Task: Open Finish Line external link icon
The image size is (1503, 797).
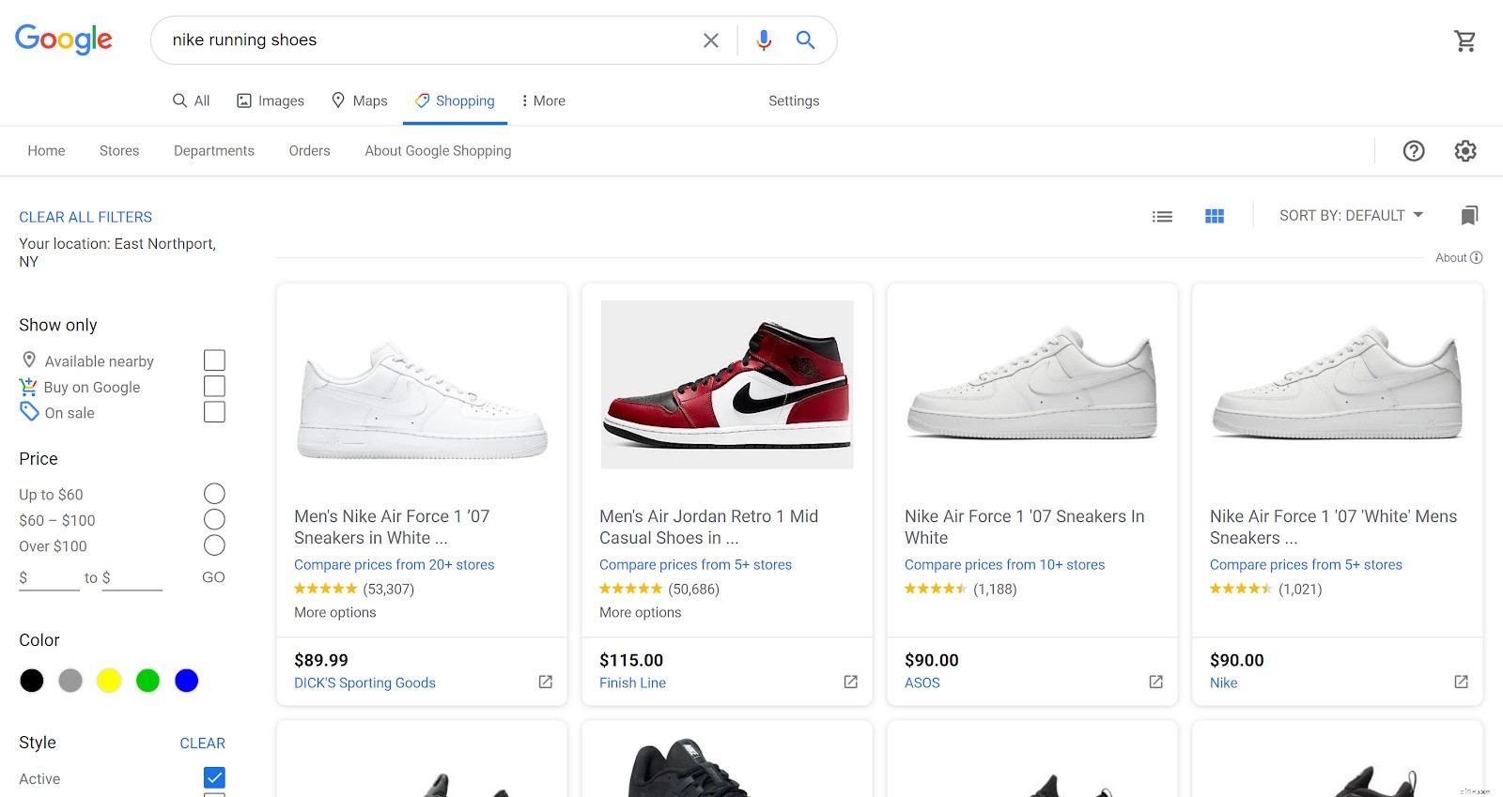Action: pos(850,682)
